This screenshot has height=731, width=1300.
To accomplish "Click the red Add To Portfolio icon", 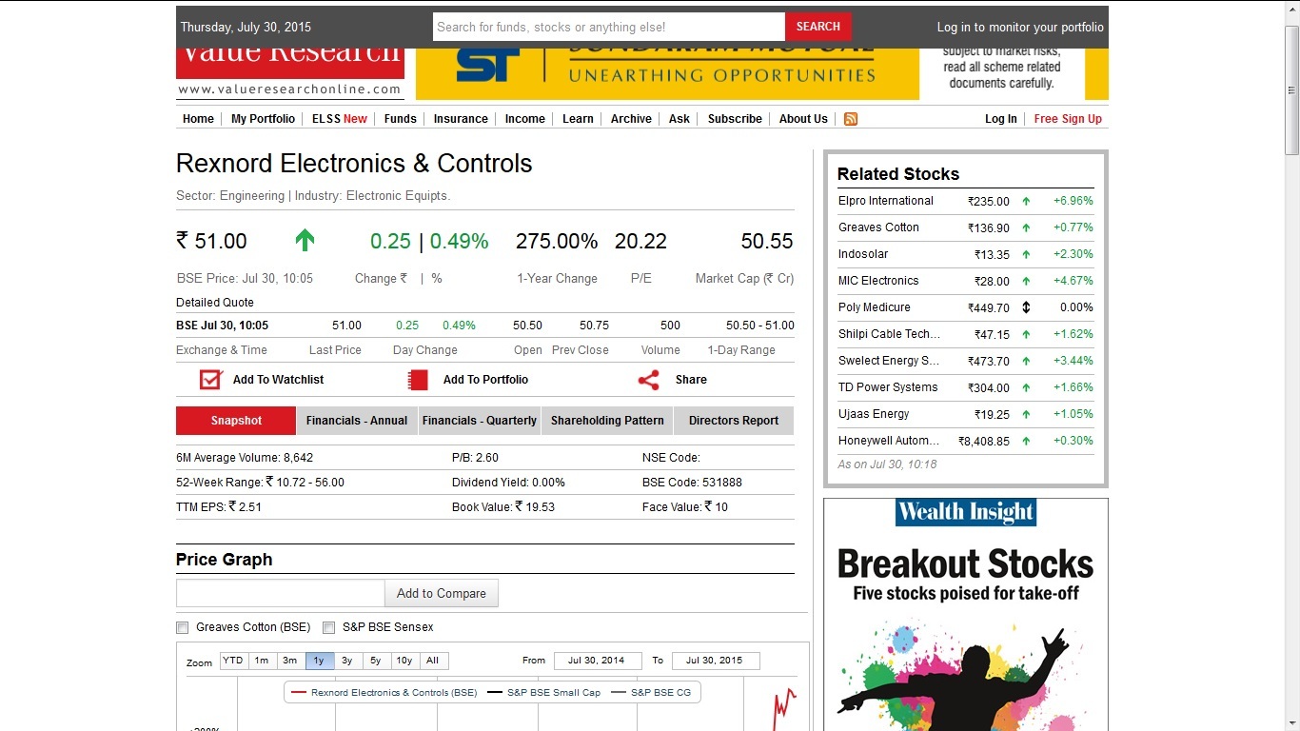I will click(x=417, y=380).
